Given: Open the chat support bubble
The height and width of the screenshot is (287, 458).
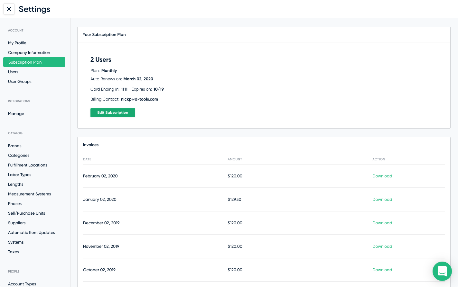Looking at the screenshot, I should [x=442, y=271].
